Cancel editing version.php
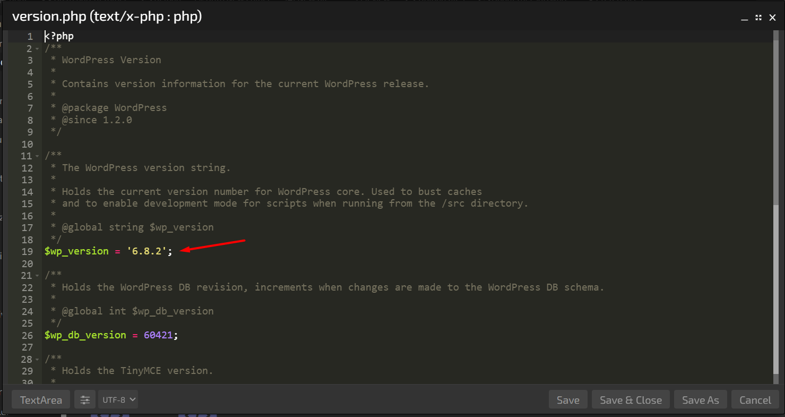The width and height of the screenshot is (785, 417). click(x=755, y=400)
